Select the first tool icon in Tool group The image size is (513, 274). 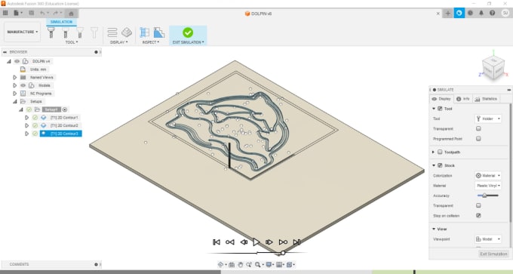51,32
